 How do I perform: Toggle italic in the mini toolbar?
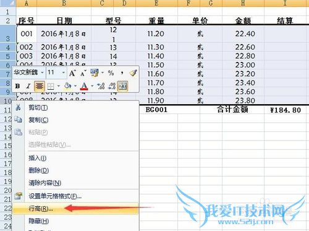point(28,86)
